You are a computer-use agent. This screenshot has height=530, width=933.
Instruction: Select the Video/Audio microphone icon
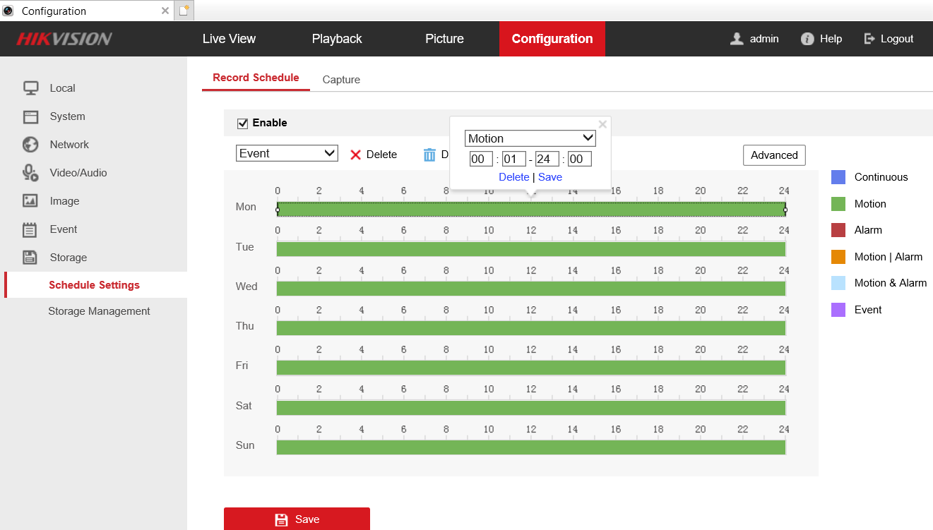[30, 173]
